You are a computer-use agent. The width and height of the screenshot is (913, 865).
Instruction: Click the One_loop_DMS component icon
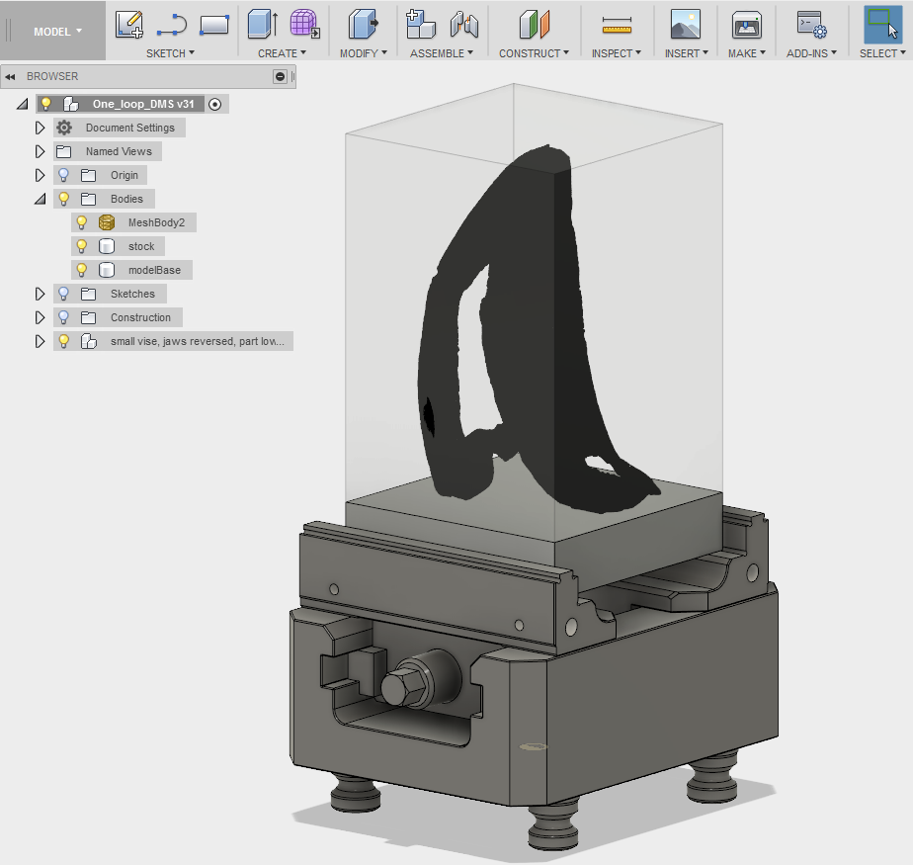tap(71, 104)
